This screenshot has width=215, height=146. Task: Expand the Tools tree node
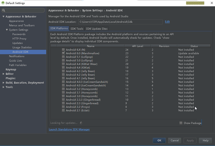tap(3, 87)
